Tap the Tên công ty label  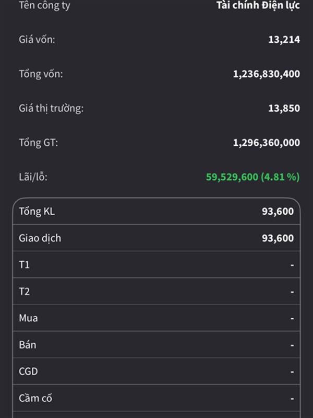click(x=44, y=6)
